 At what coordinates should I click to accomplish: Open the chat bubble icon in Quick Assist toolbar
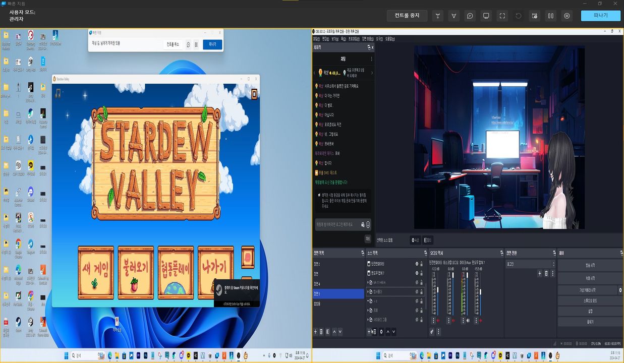click(x=470, y=16)
